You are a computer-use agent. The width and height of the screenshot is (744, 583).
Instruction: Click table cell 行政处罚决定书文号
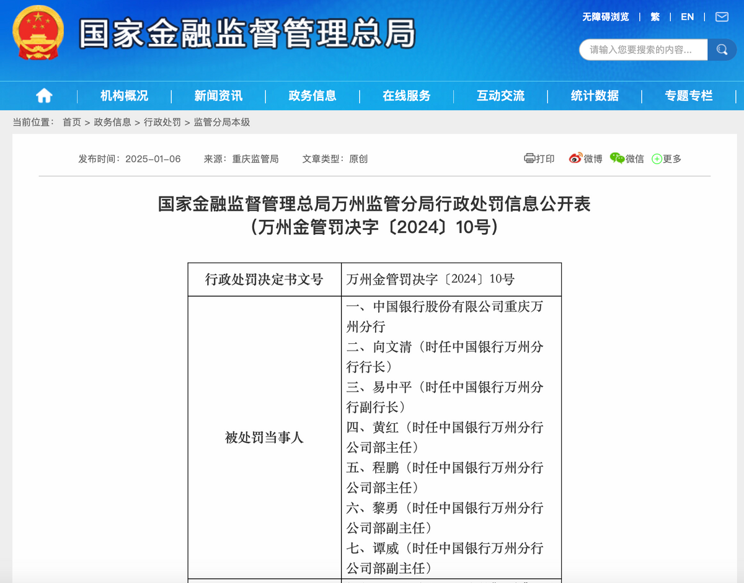click(x=264, y=279)
